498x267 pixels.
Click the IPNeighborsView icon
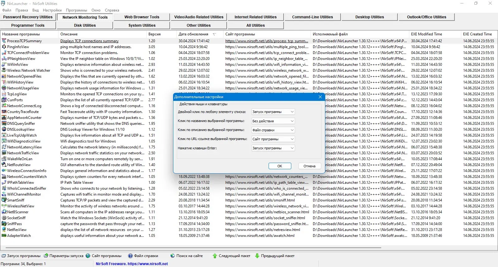[4, 58]
